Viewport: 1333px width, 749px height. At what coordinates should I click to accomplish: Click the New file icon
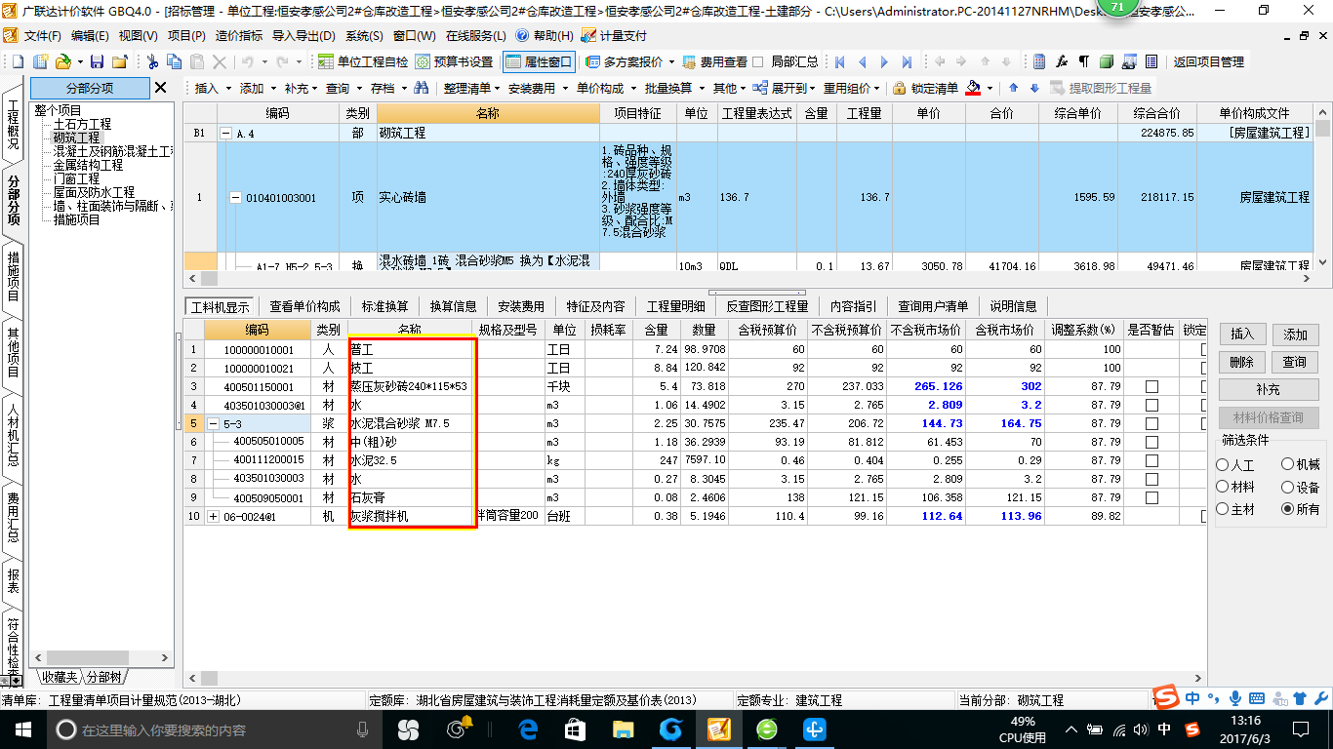tap(19, 61)
